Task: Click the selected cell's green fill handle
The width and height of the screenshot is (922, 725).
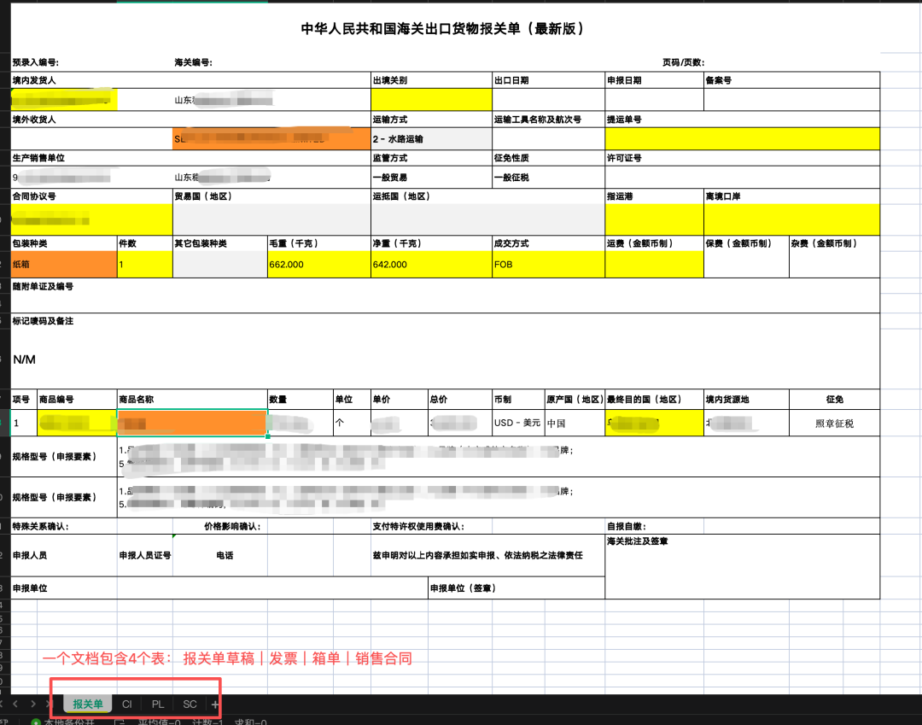Action: (x=268, y=437)
